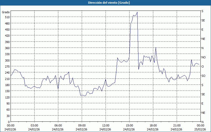Viewport: 211px width, 132px height.
Task: Click the 06:00 time axis label
Action: (x=58, y=125)
